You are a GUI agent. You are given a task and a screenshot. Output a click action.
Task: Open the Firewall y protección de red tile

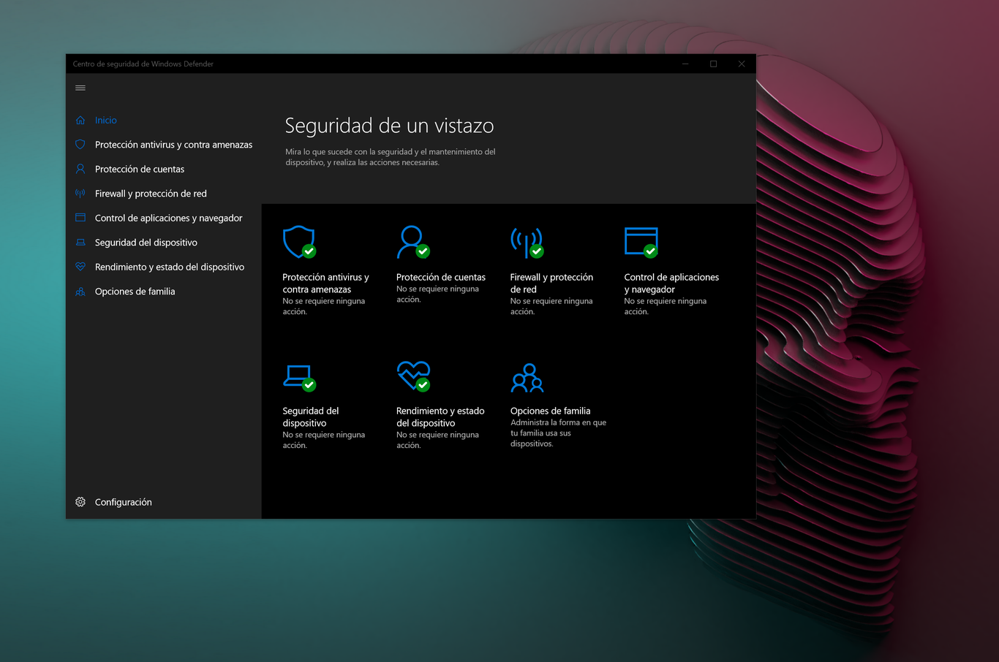tap(552, 283)
